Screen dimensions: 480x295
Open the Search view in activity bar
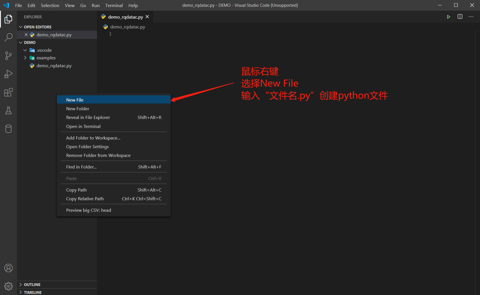pyautogui.click(x=8, y=37)
